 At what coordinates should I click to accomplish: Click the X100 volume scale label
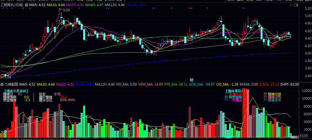pos(304,136)
